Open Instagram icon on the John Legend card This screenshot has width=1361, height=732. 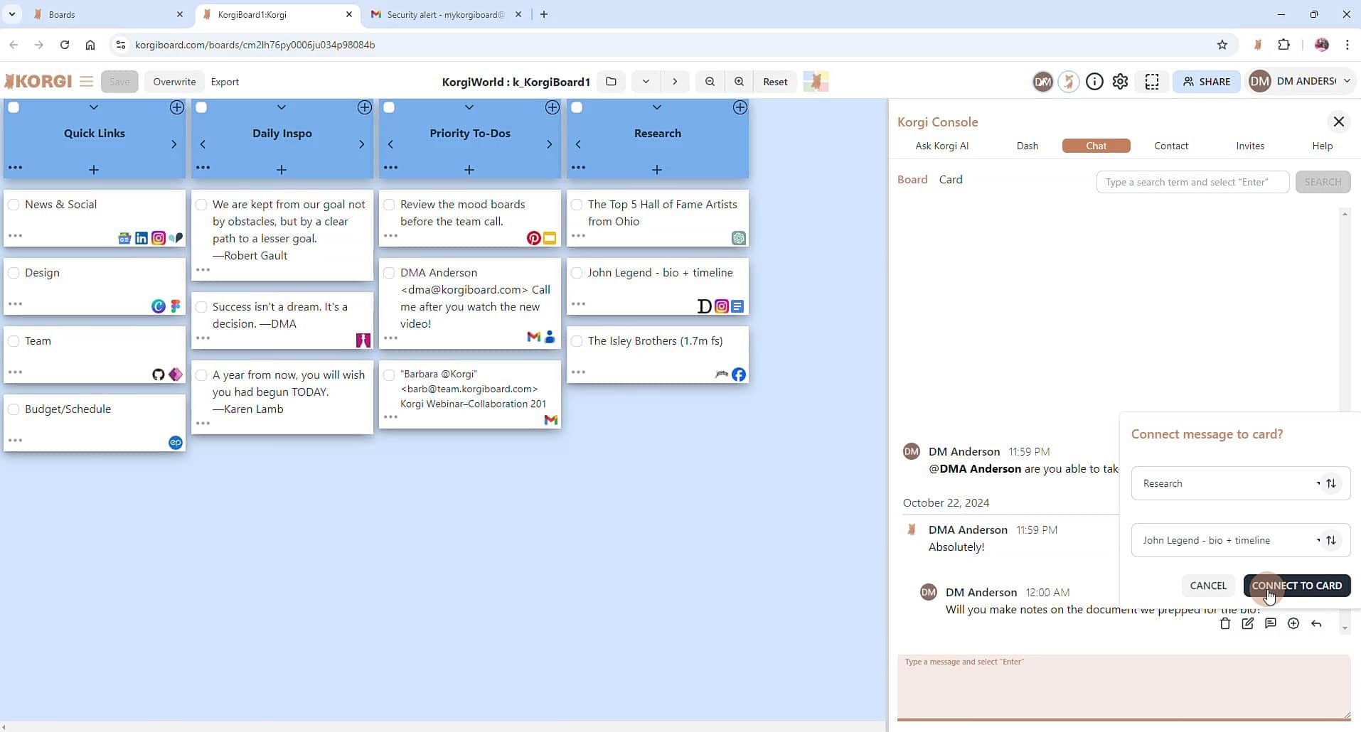click(x=721, y=306)
